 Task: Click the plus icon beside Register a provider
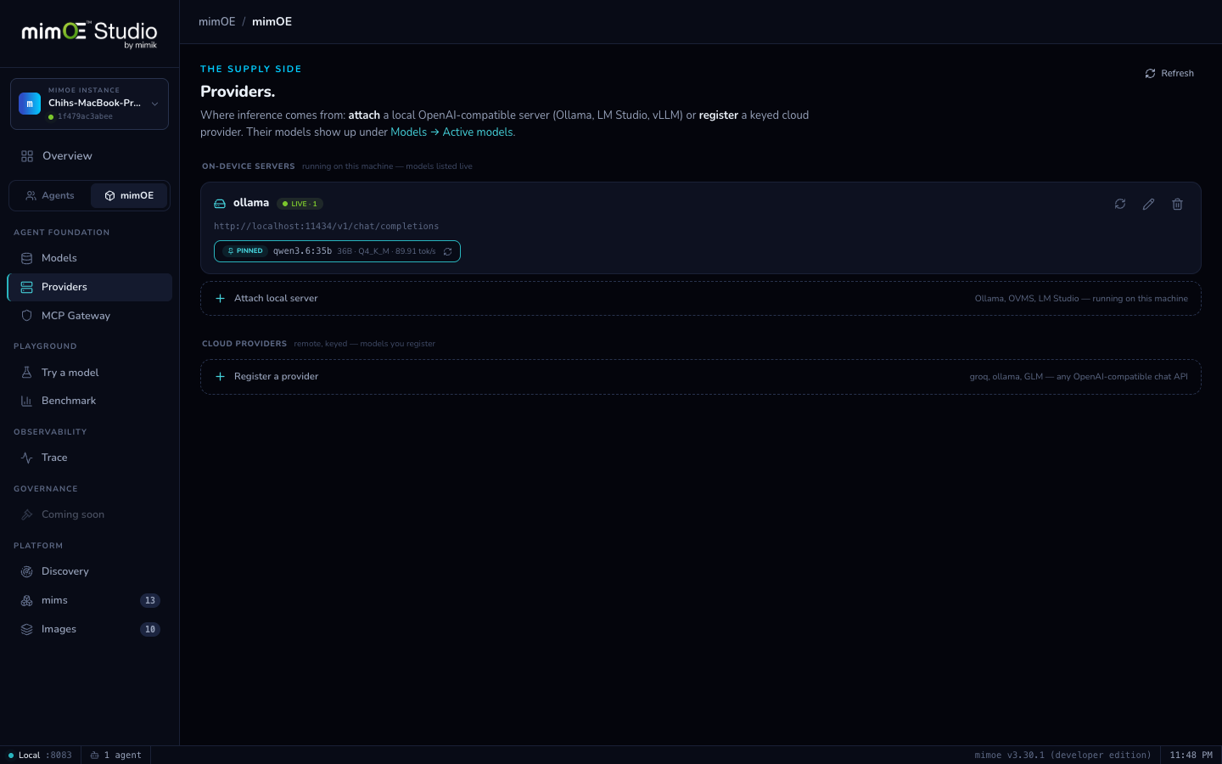[220, 377]
